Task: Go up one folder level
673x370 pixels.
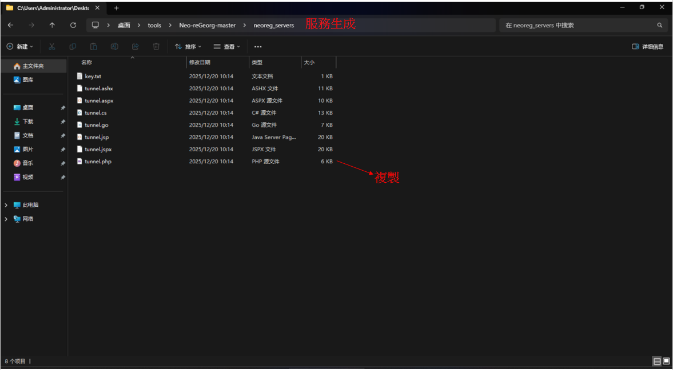Action: click(52, 25)
